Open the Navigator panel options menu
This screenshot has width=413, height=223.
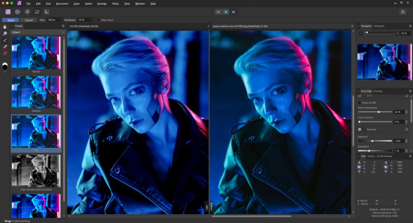(410, 26)
